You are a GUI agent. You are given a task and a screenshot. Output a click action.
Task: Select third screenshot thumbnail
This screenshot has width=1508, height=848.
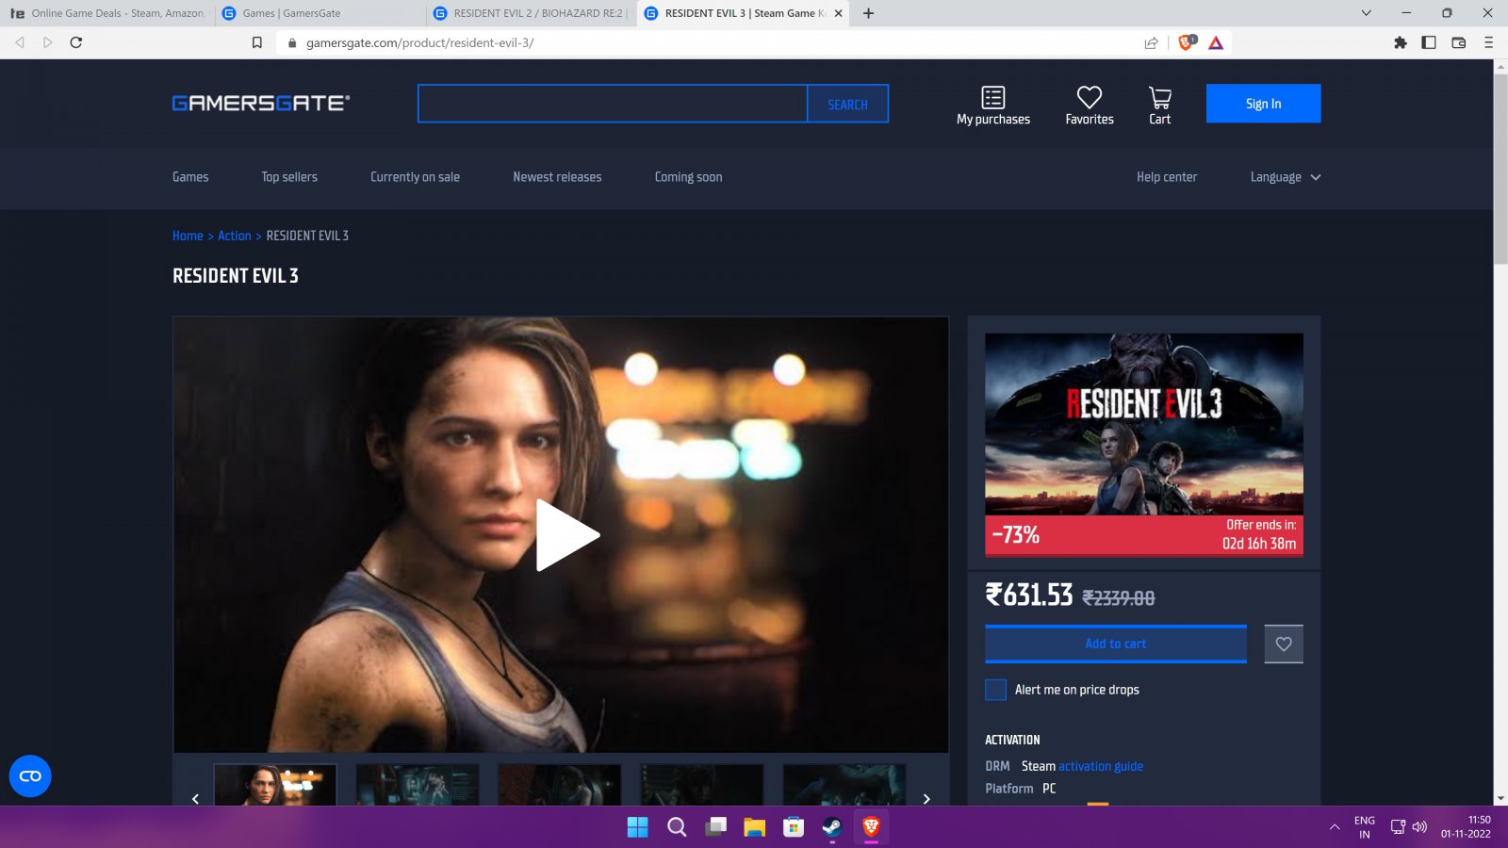point(560,785)
